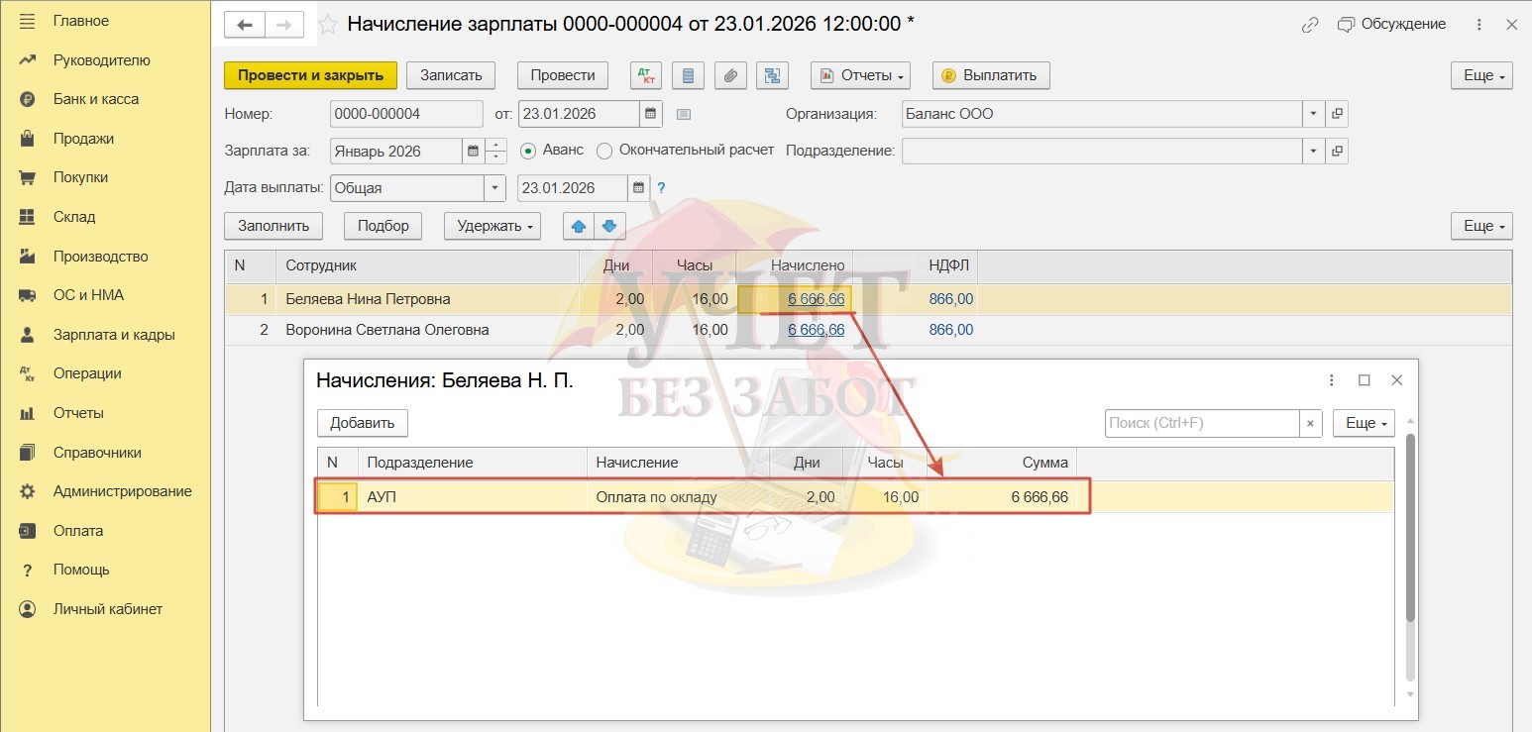Image resolution: width=1532 pixels, height=732 pixels.
Task: Click НДФЛ amount link for Воронина
Action: click(x=950, y=330)
